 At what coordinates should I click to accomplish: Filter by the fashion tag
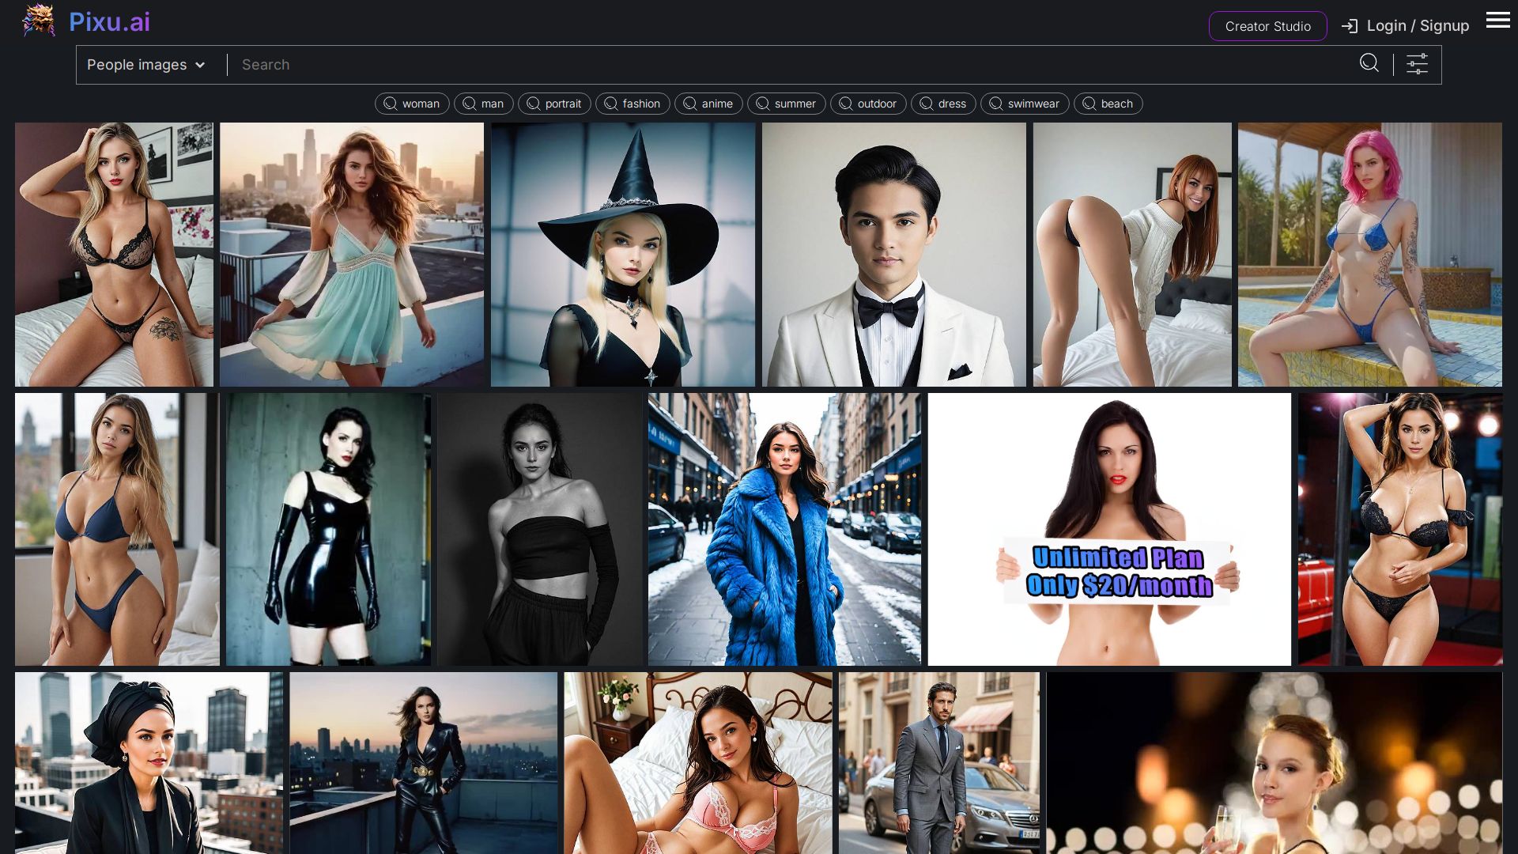tap(632, 104)
